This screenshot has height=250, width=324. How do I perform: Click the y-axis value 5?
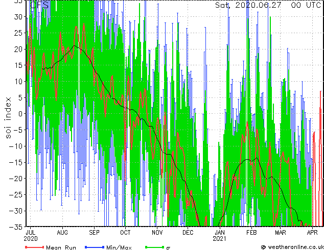coord(20,97)
